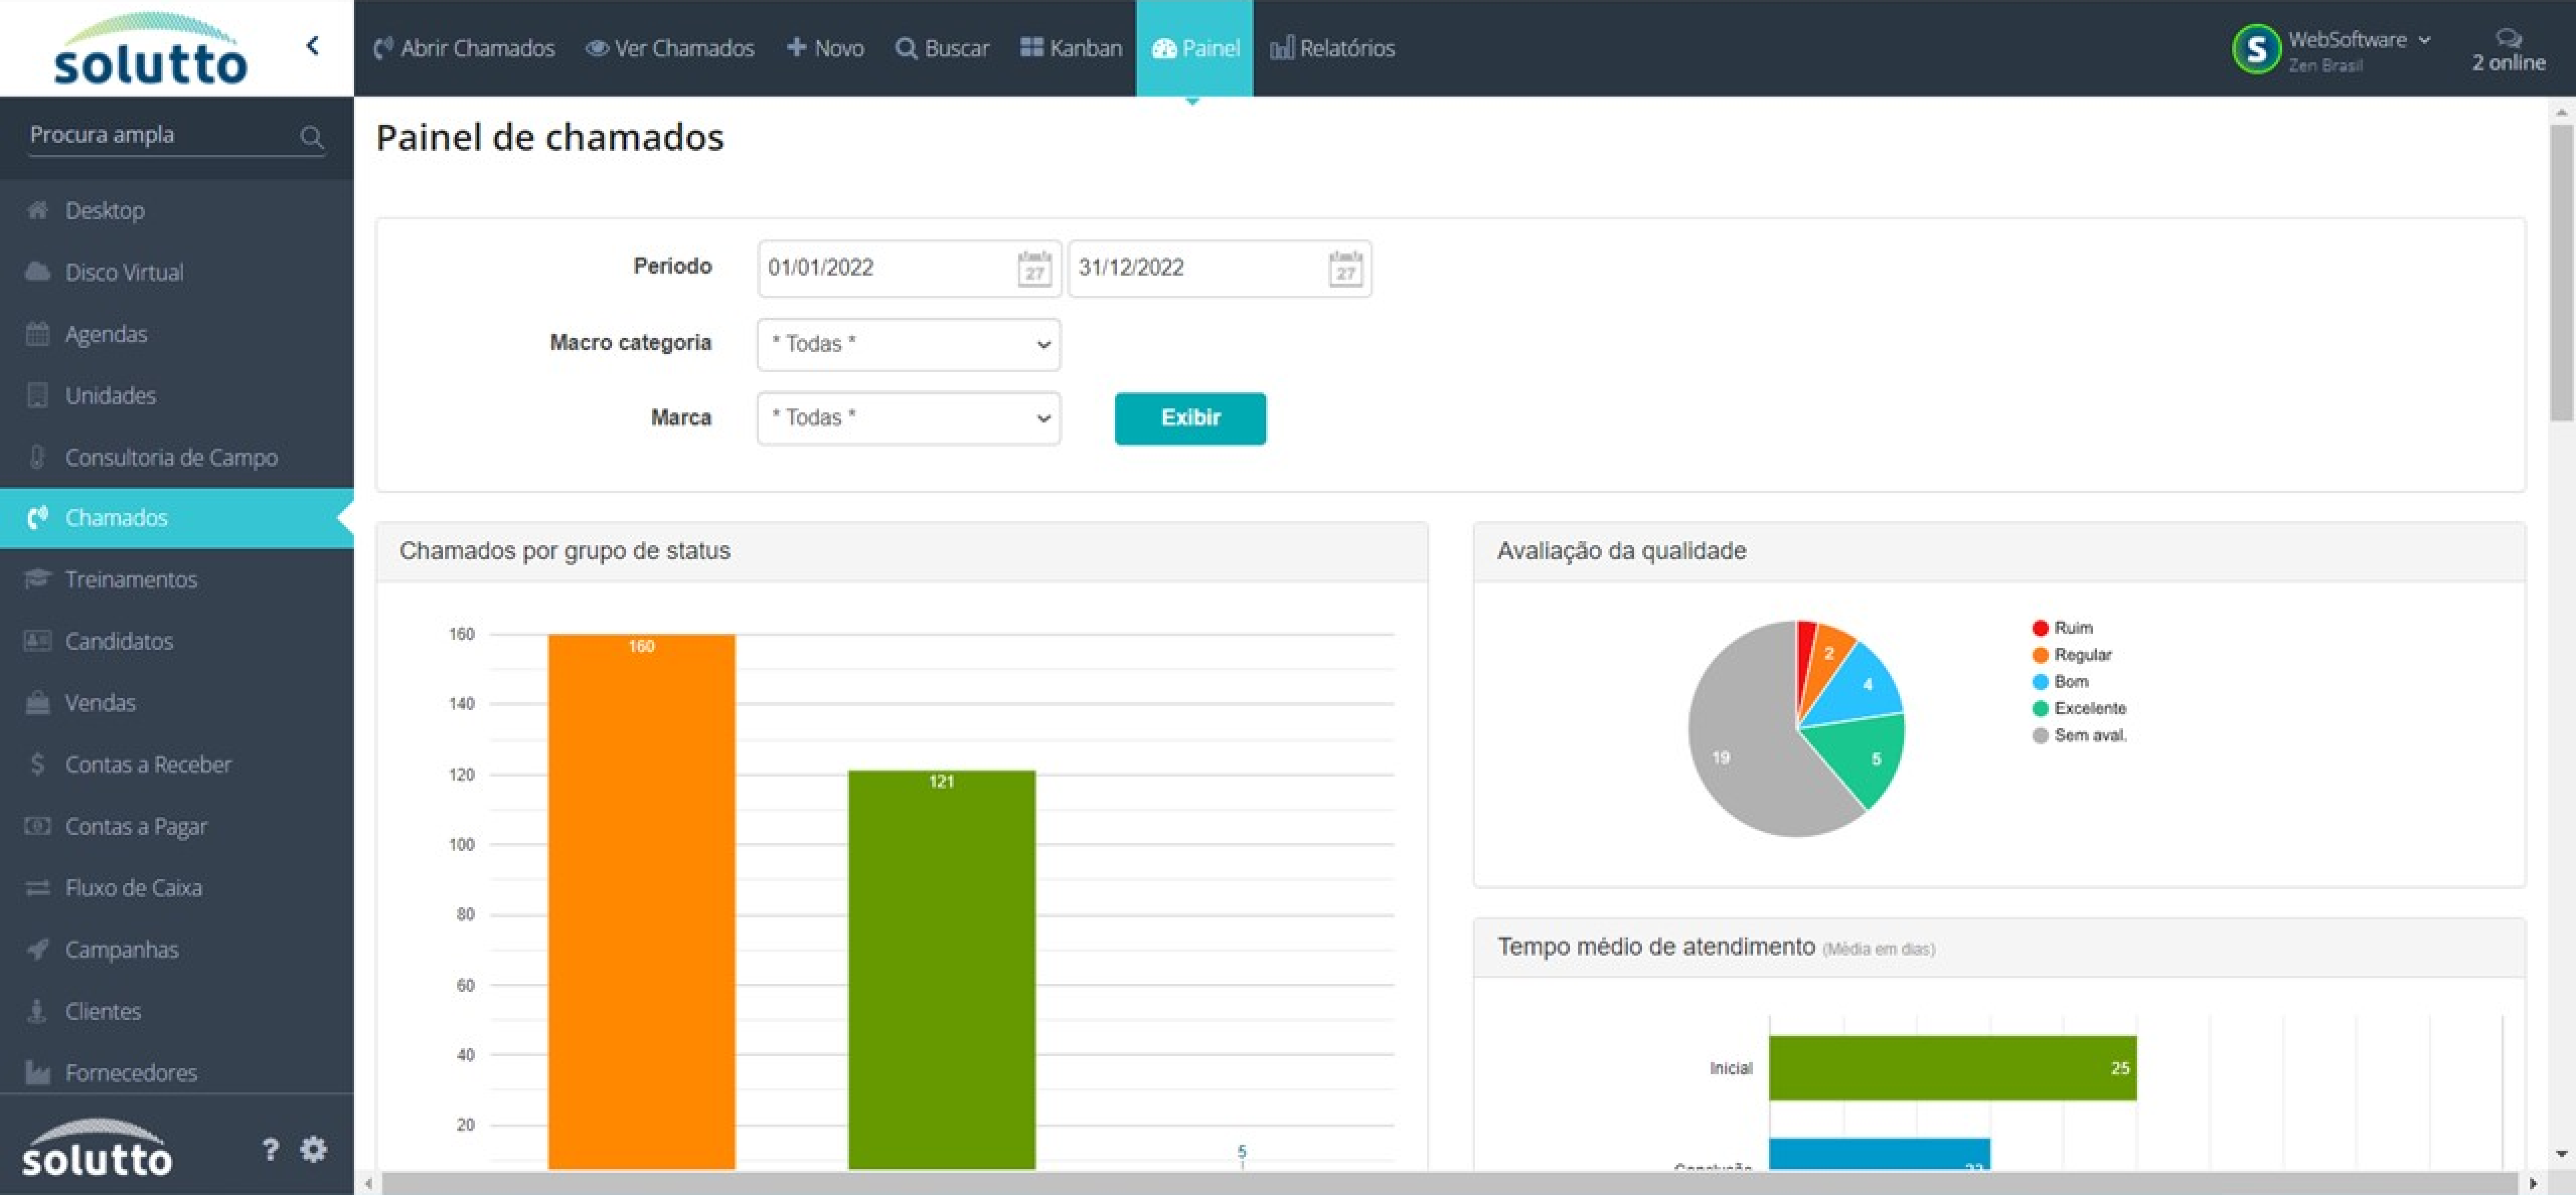The image size is (2576, 1195).
Task: Collapse sidebar with the left chevron
Action: pos(313,46)
